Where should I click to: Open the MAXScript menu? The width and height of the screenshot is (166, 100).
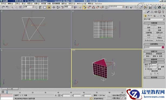[82, 4]
